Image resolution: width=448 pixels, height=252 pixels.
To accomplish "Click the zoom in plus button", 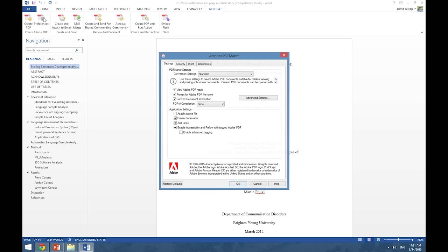I will (x=412, y=240).
